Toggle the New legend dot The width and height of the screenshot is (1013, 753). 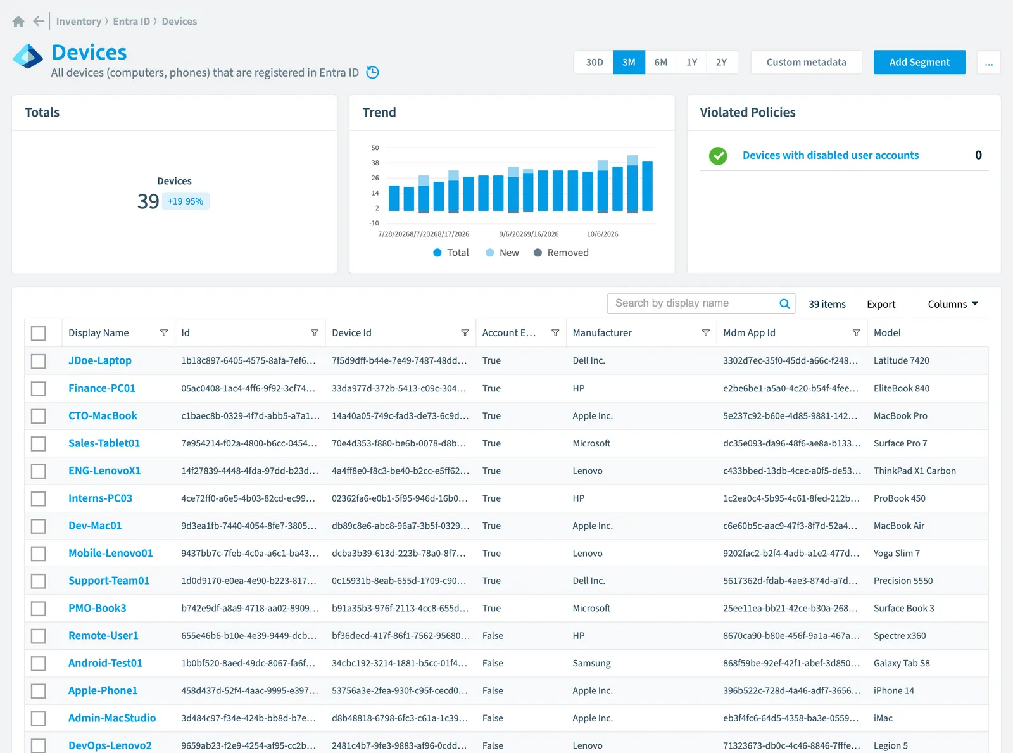pos(490,253)
